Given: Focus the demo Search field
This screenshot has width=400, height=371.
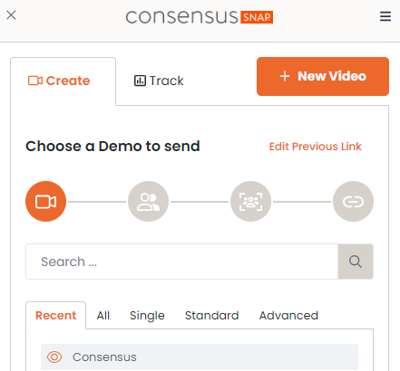Looking at the screenshot, I should click(x=181, y=262).
